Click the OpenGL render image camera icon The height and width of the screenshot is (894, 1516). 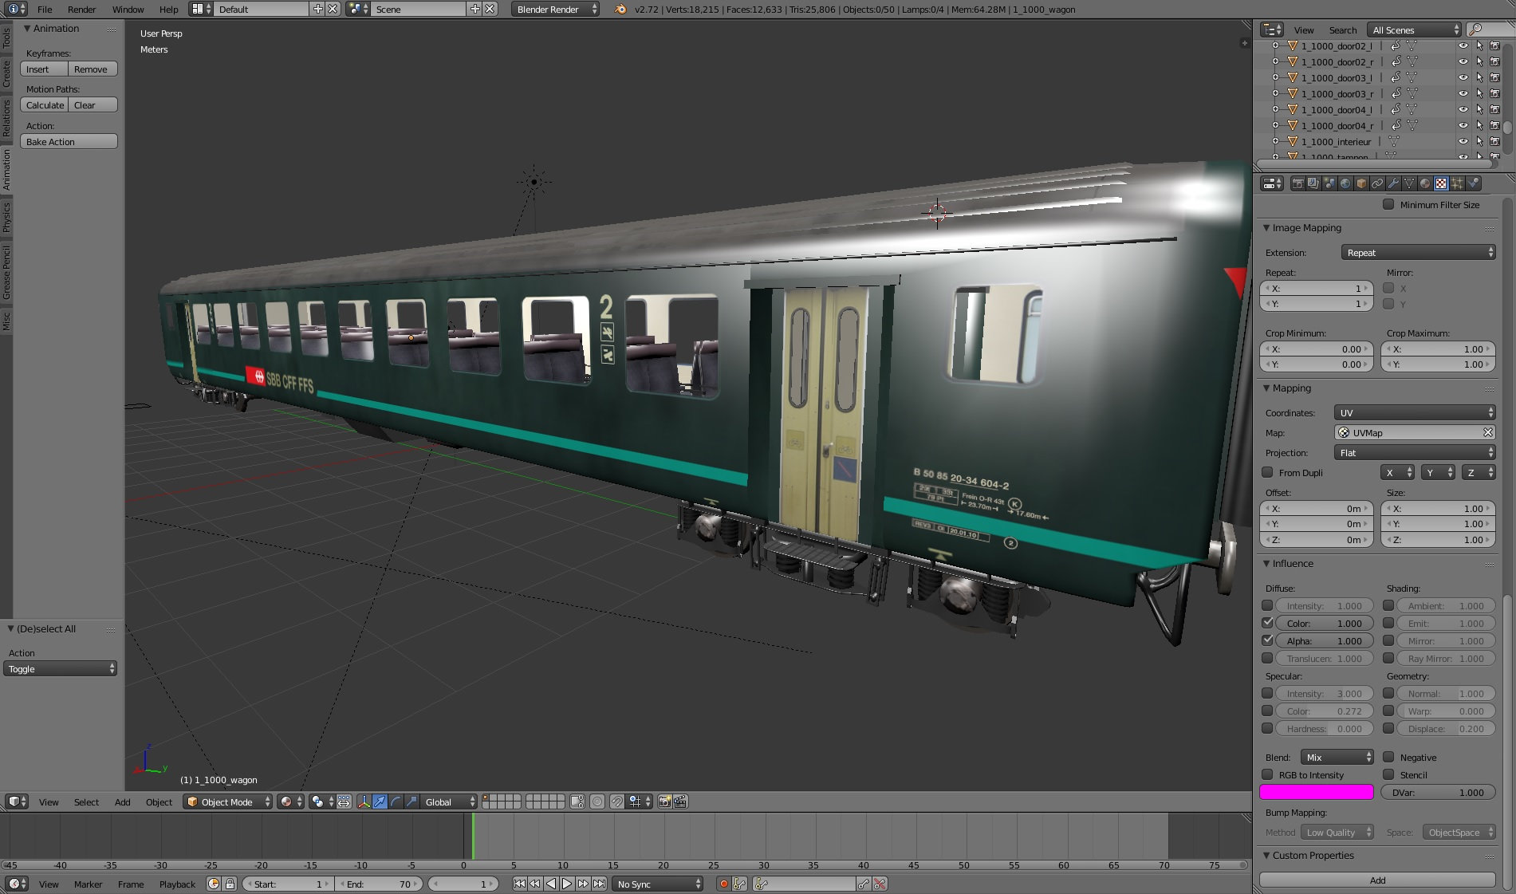664,801
